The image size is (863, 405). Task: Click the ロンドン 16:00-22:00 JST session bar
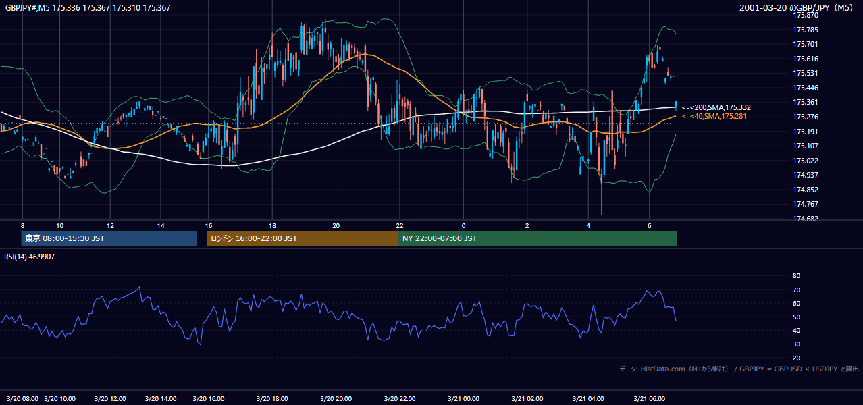303,238
